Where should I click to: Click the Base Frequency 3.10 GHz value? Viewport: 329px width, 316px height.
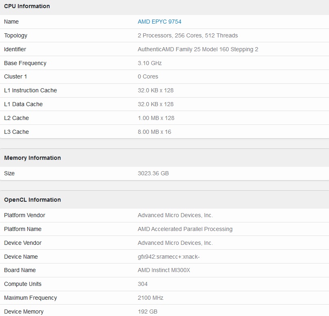tap(150, 63)
